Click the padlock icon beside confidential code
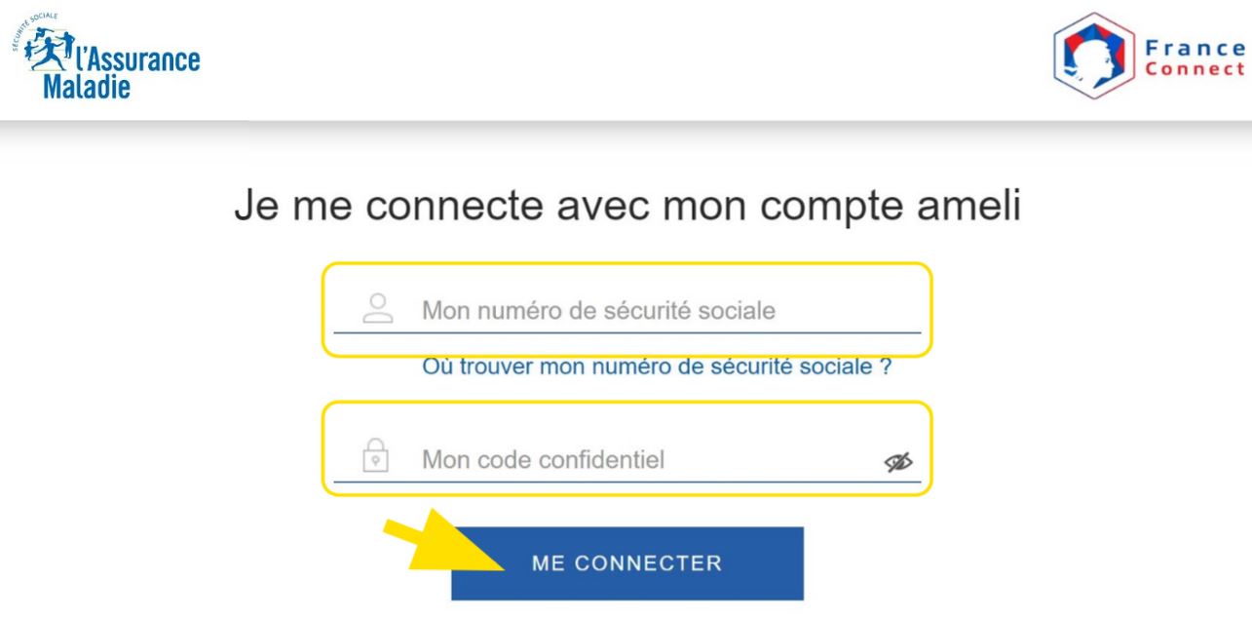 (377, 455)
